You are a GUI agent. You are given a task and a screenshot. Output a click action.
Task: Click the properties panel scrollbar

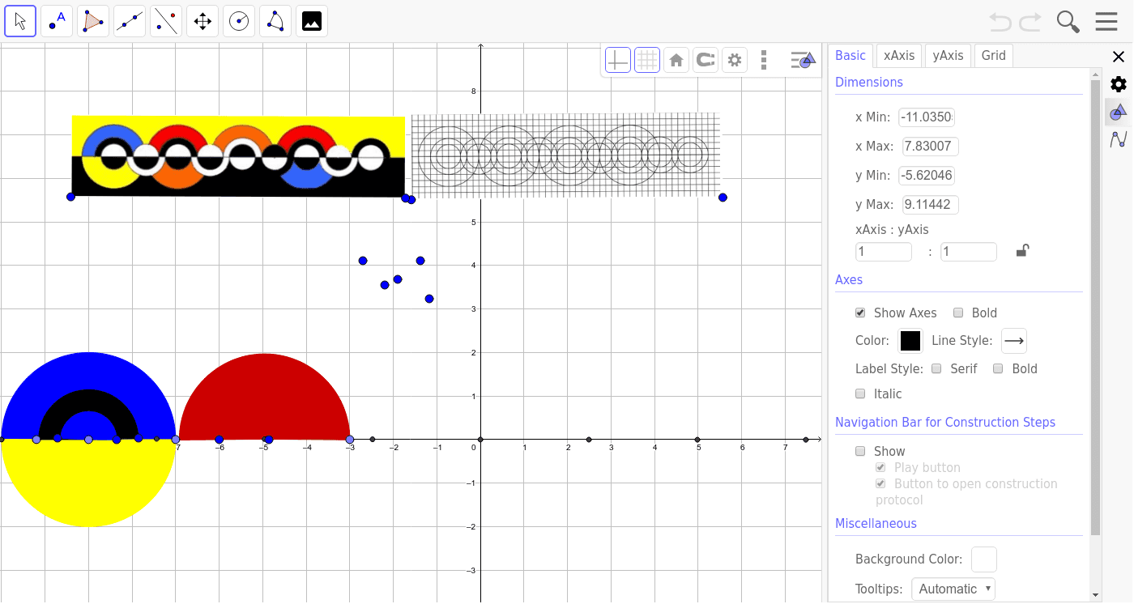point(1095,308)
